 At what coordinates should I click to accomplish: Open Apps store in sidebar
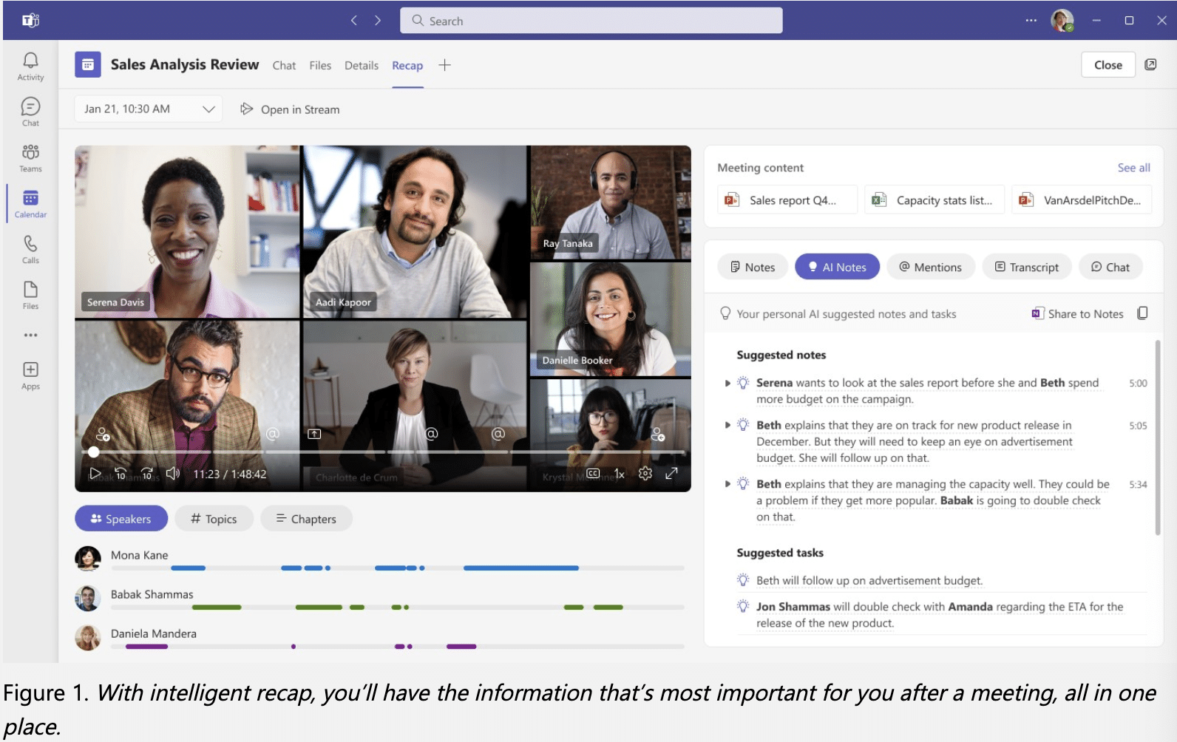(x=30, y=375)
